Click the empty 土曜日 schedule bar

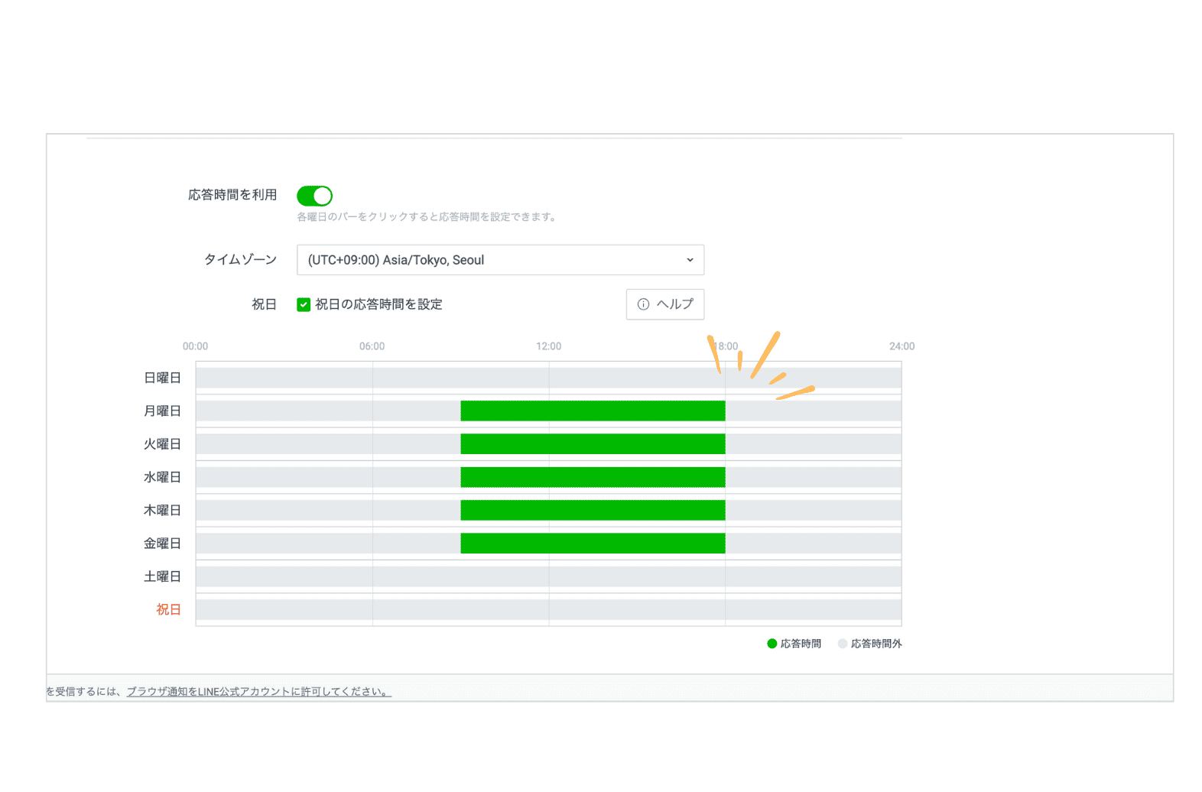548,576
